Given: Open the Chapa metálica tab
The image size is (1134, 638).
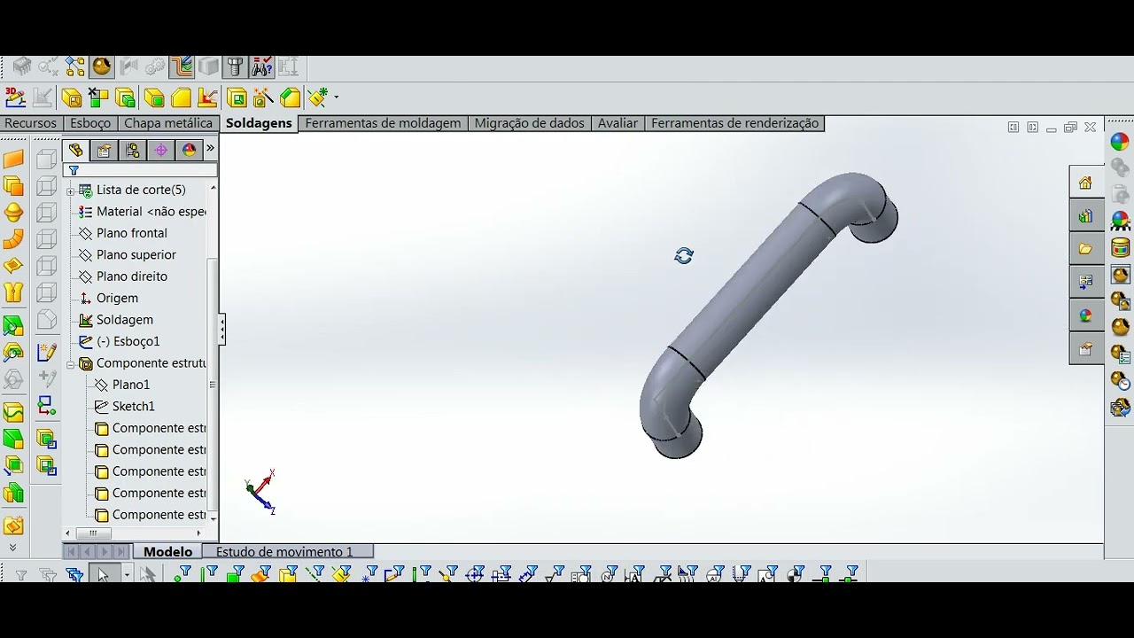Looking at the screenshot, I should click(168, 123).
